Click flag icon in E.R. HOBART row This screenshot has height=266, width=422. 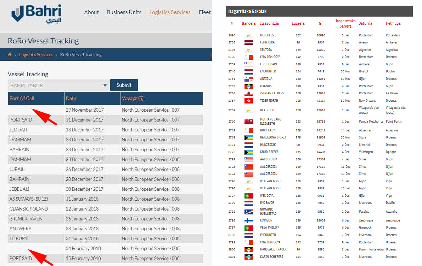point(249,64)
